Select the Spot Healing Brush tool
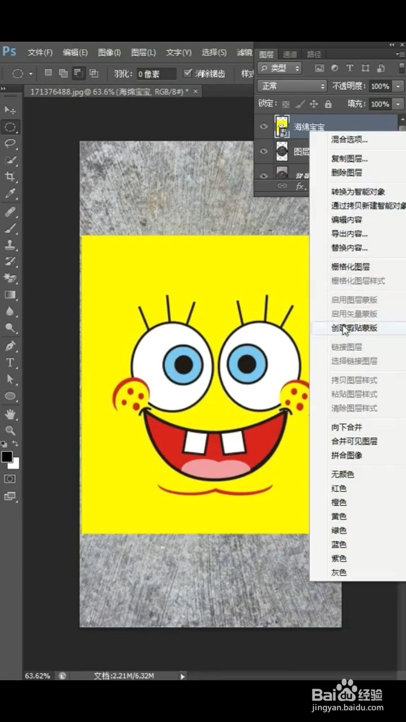Image resolution: width=406 pixels, height=722 pixels. click(10, 212)
